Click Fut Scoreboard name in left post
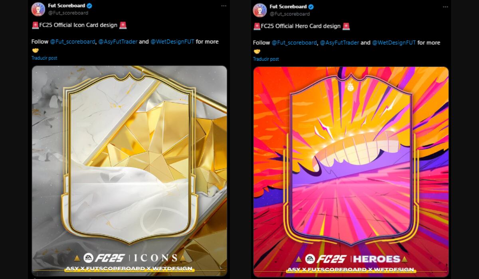479x279 pixels. click(x=66, y=6)
